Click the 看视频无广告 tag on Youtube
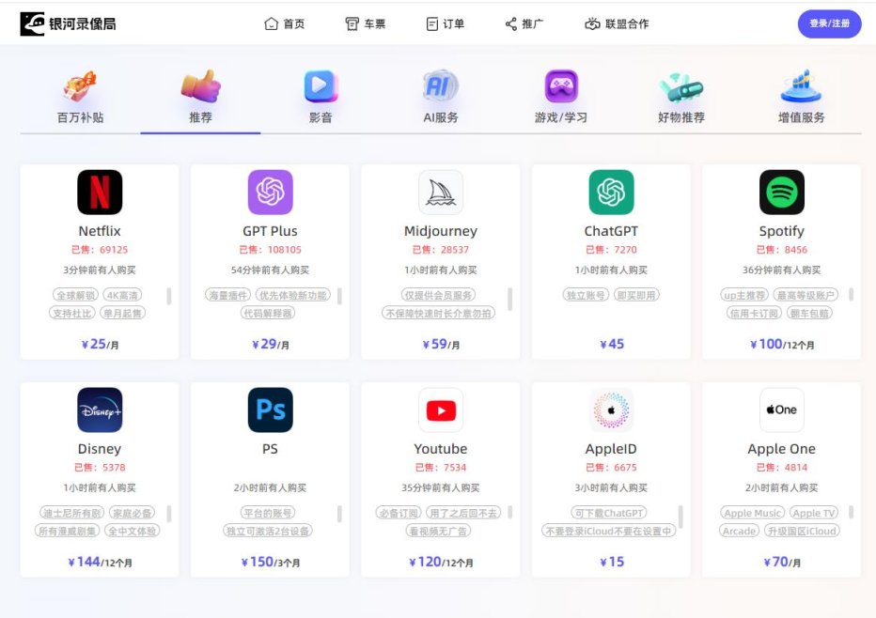876x618 pixels. click(438, 531)
